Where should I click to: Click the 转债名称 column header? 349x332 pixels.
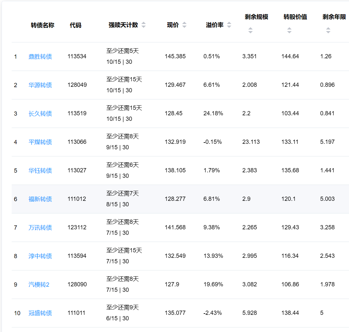(x=42, y=25)
